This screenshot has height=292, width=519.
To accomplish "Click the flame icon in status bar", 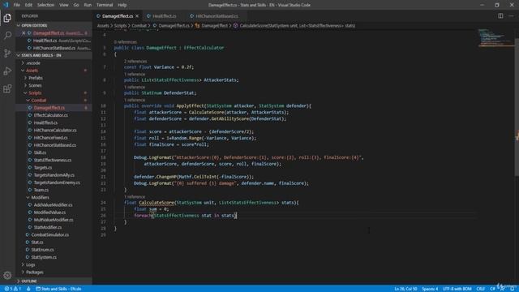I will coord(28,289).
